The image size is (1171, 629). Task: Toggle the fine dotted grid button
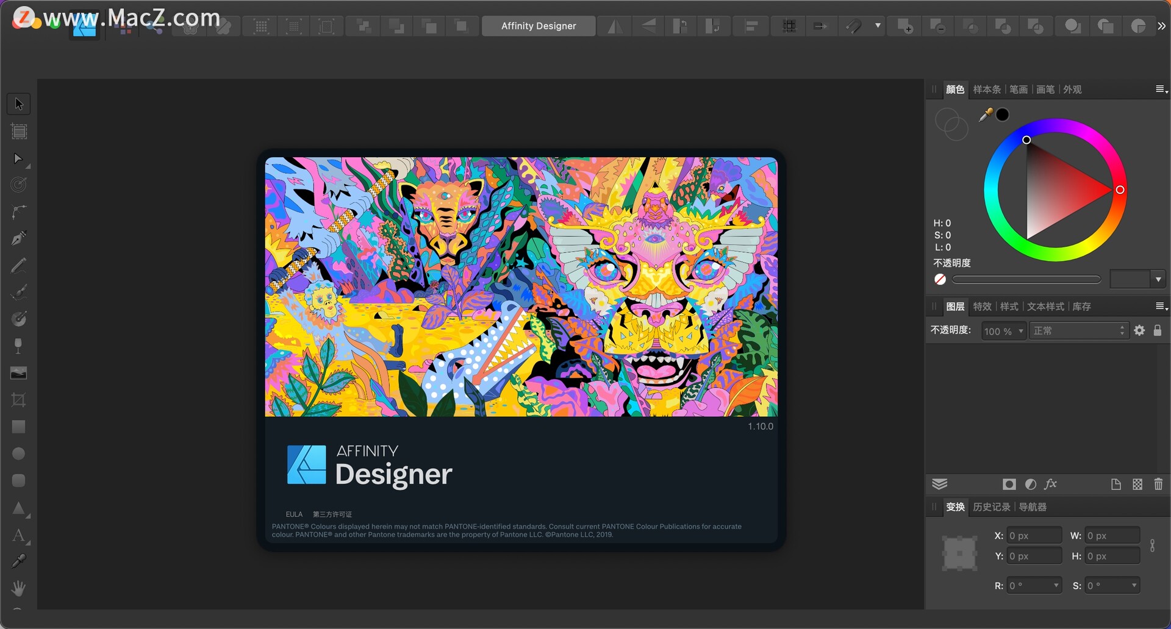294,26
